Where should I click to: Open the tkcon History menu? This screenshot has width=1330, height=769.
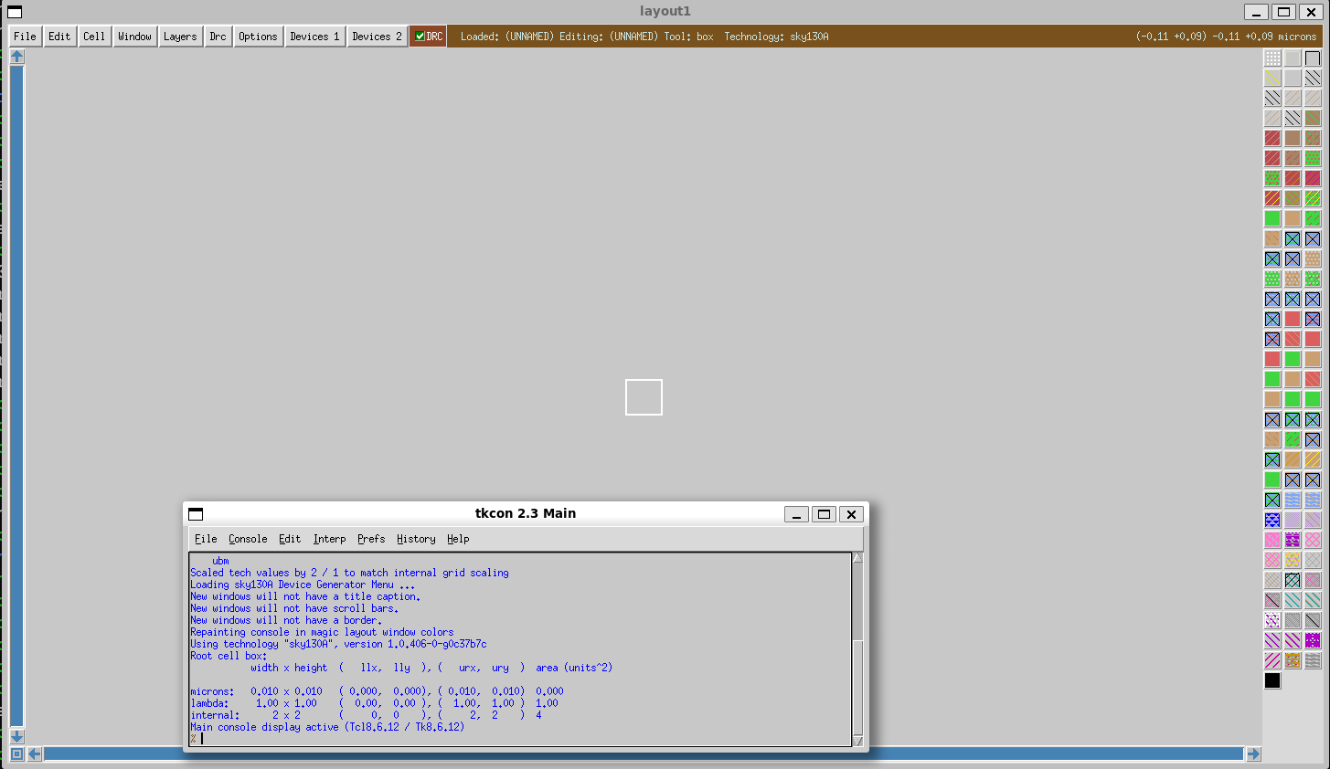(x=416, y=539)
